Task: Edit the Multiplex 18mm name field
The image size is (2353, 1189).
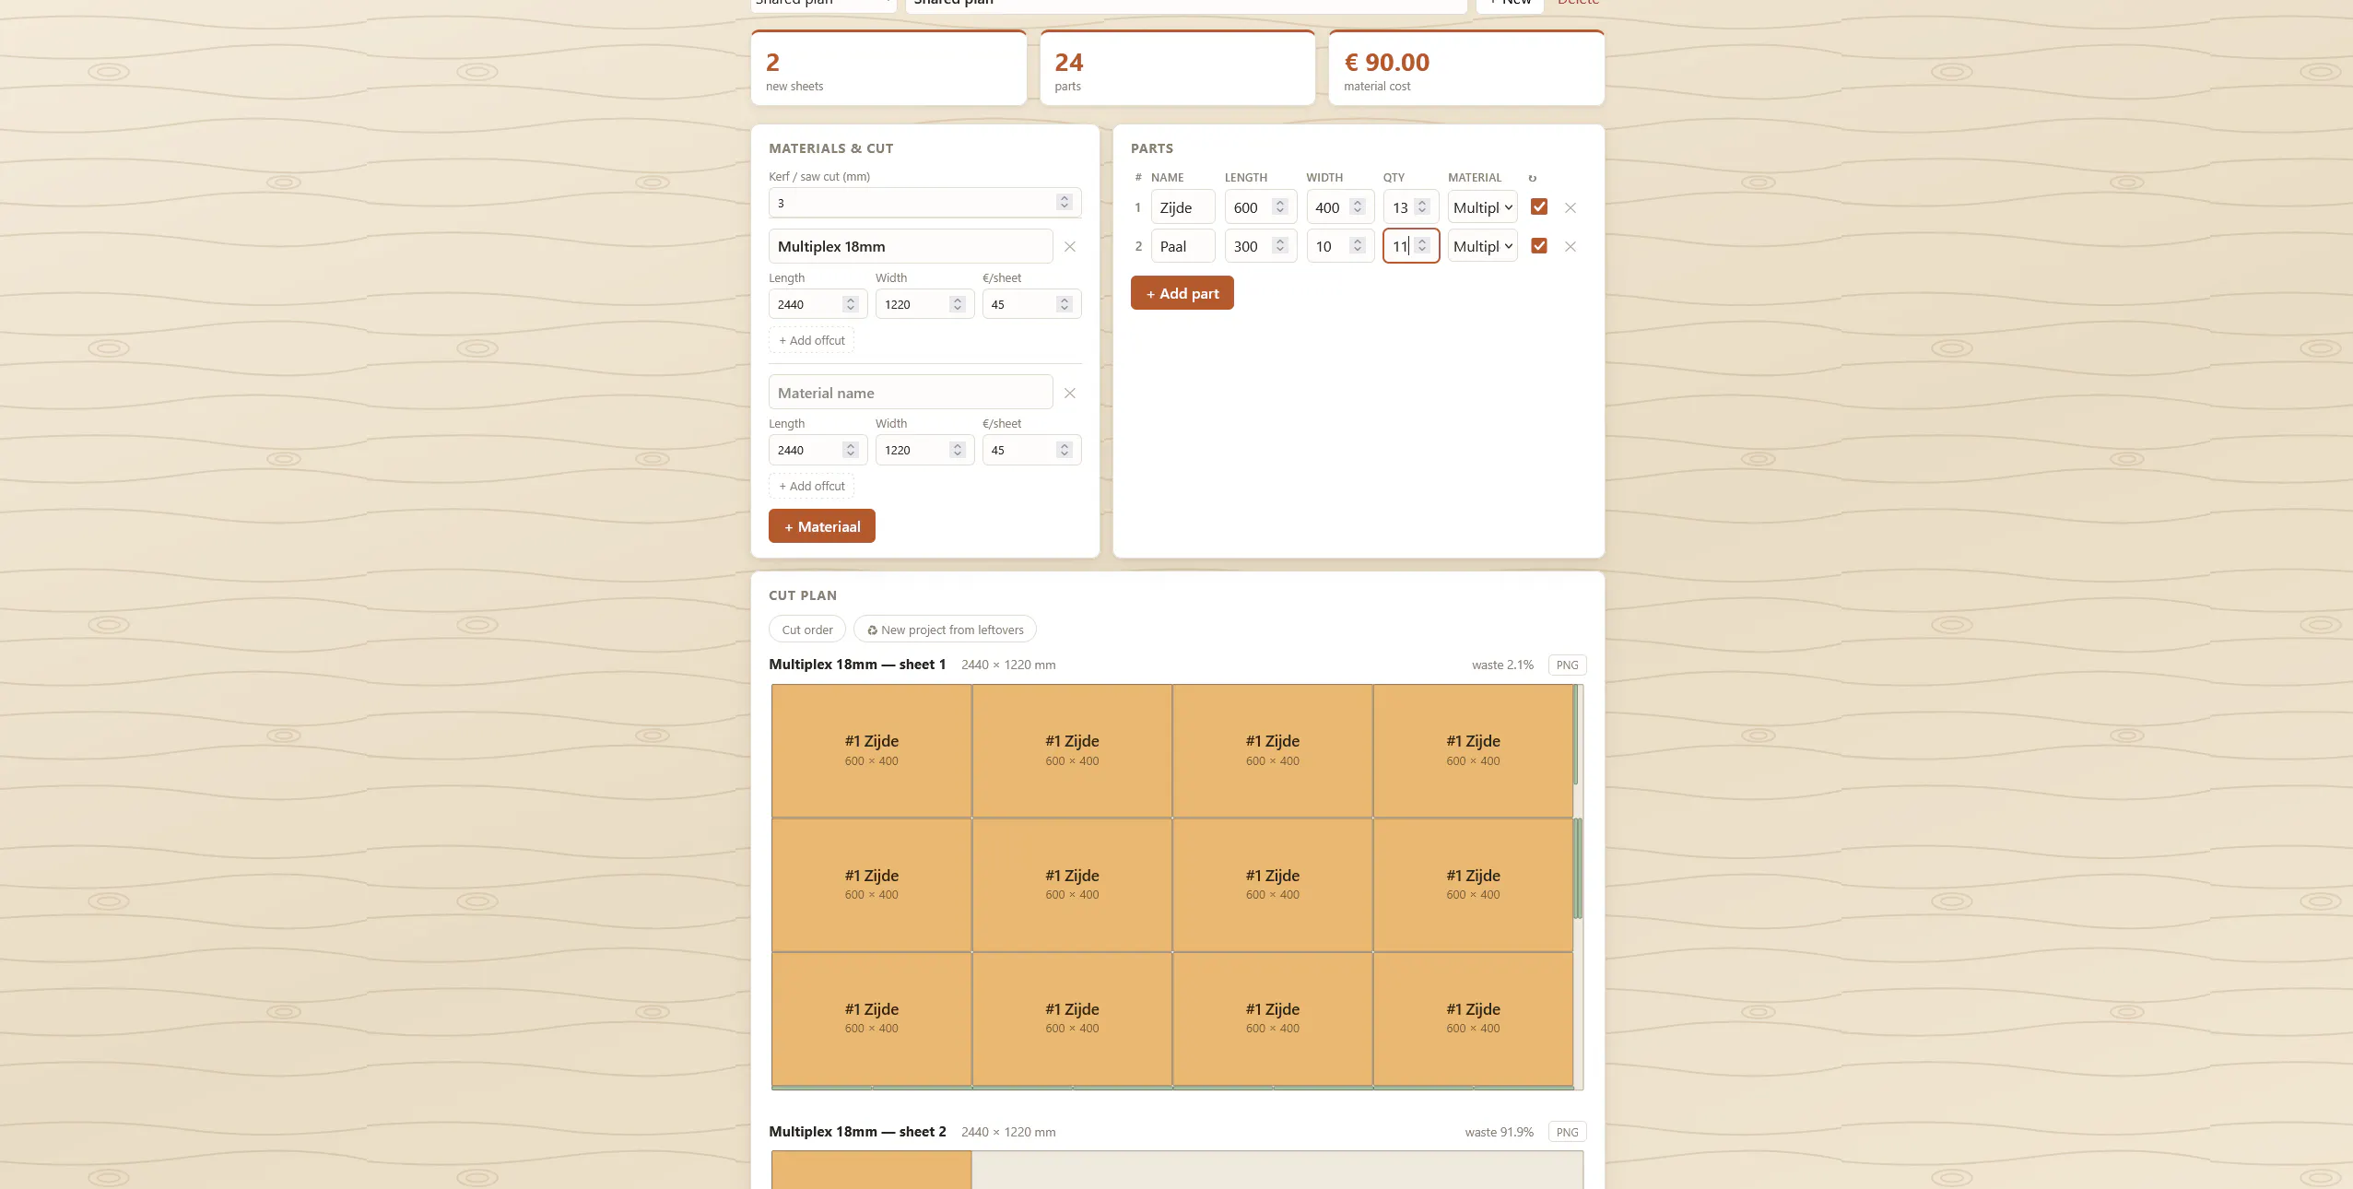Action: [911, 246]
